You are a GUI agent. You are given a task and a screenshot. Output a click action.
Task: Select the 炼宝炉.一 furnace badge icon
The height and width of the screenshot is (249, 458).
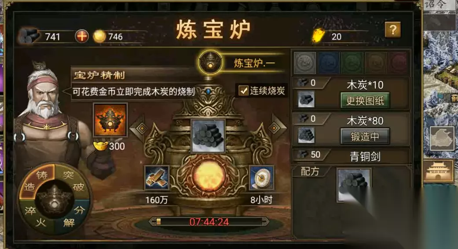tap(210, 62)
